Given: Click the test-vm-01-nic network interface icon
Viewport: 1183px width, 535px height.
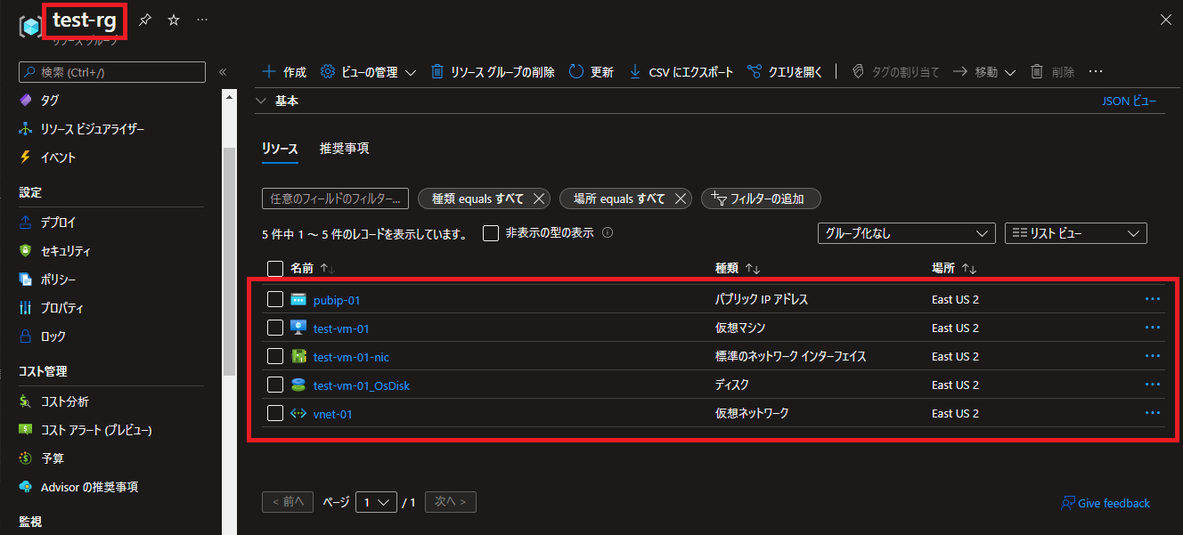Looking at the screenshot, I should click(x=298, y=357).
